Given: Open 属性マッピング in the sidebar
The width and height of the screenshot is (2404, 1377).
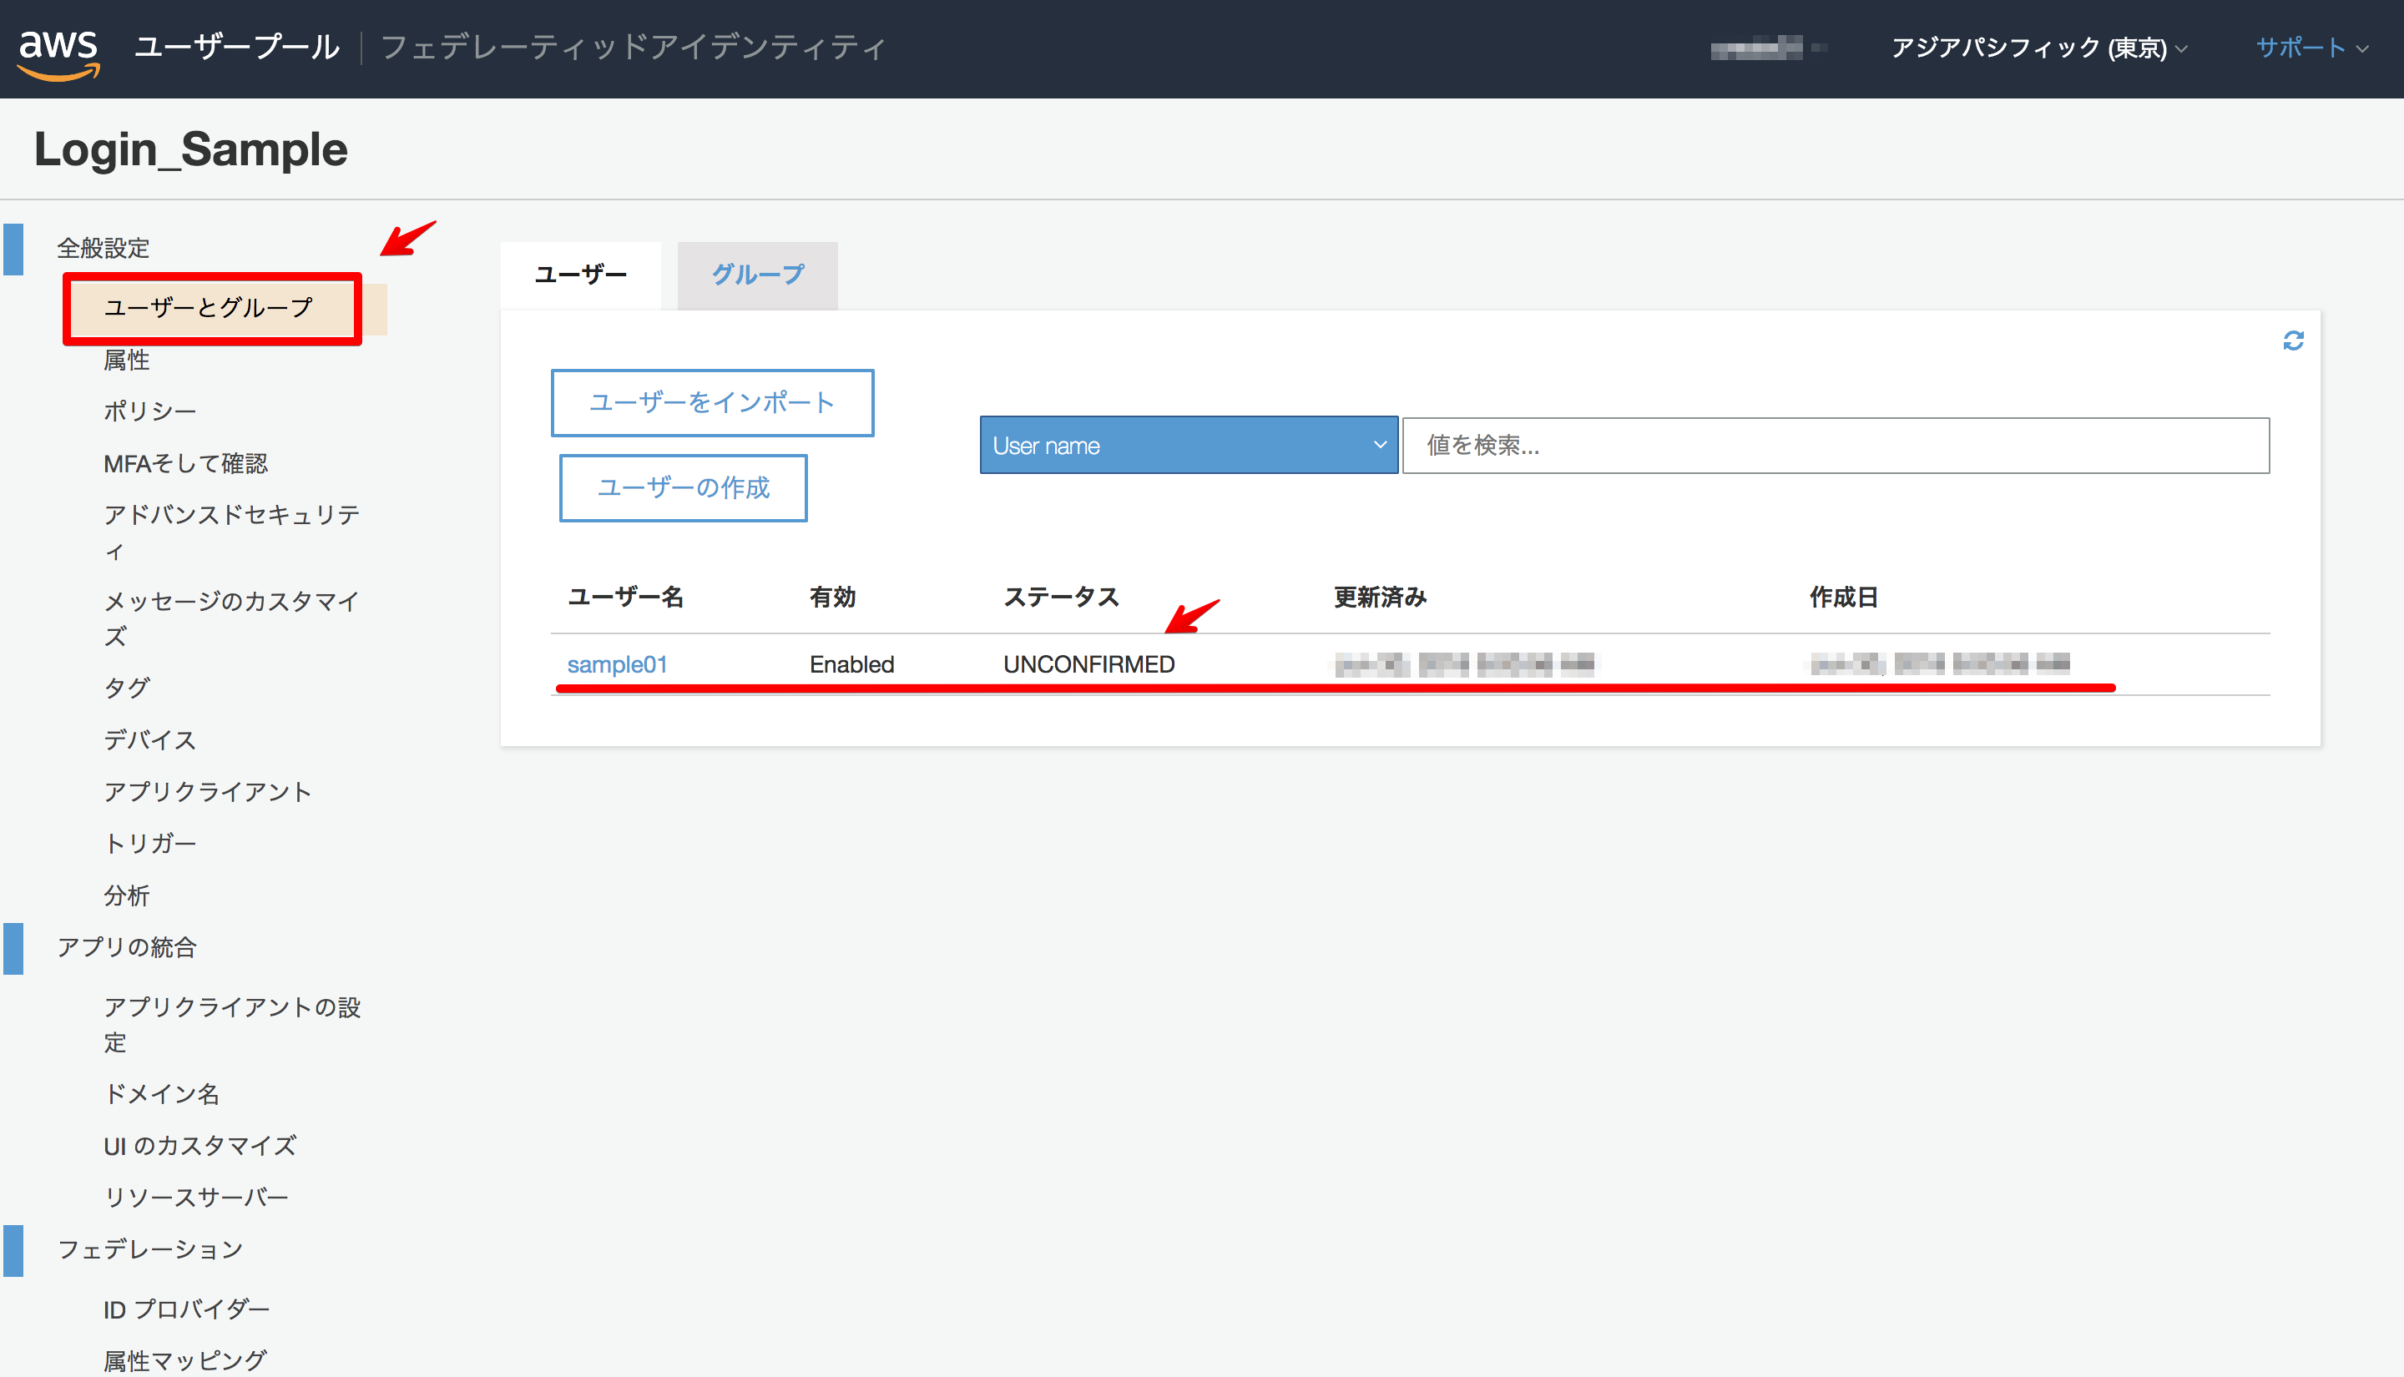Looking at the screenshot, I should pos(185,1361).
